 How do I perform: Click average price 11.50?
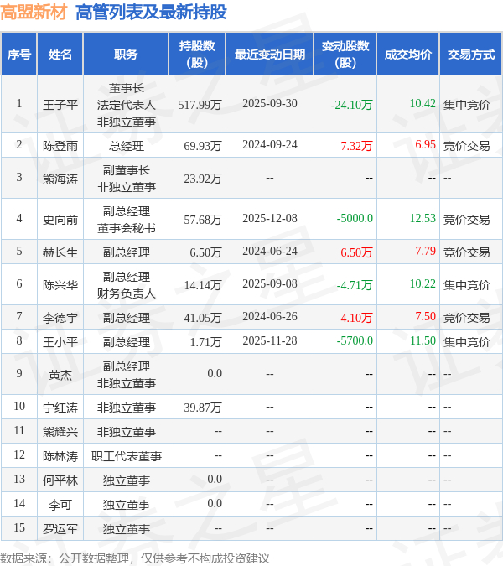click(x=423, y=340)
